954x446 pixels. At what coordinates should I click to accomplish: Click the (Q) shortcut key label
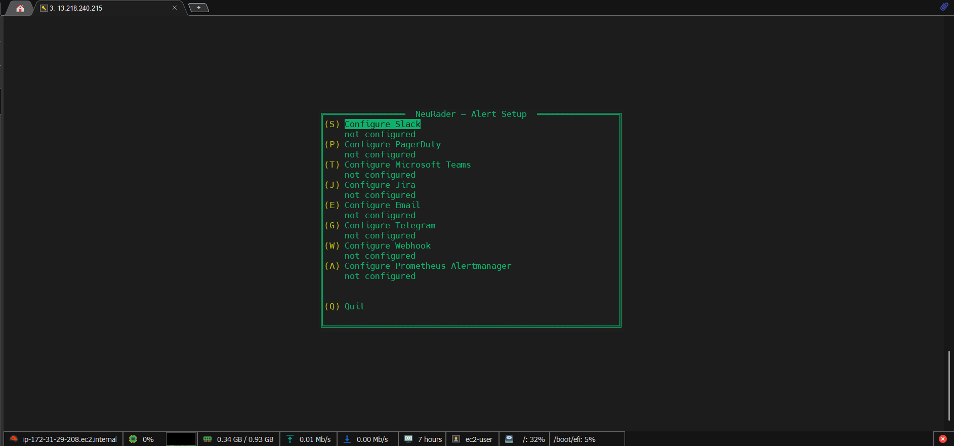tap(332, 306)
